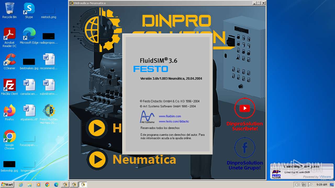
Task: Open Festo FluidSIM Hid-Neu shortcut
Action: coord(49,114)
